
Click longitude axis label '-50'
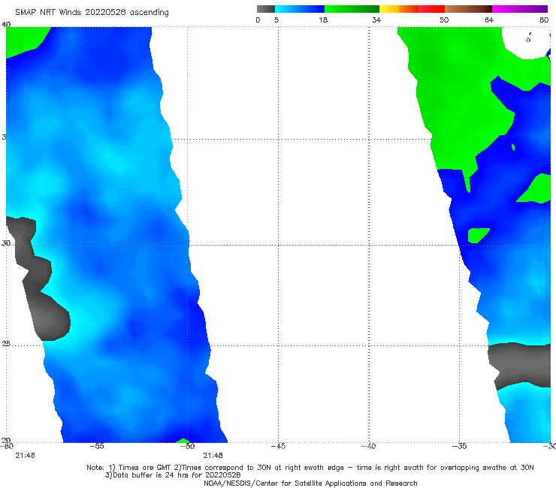[x=188, y=446]
